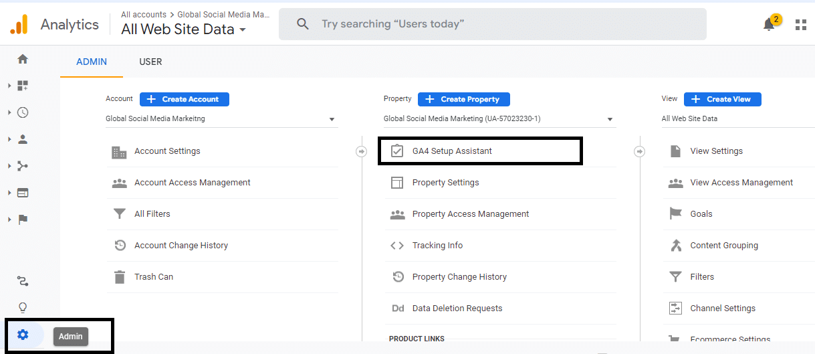The image size is (815, 354).
Task: Open the Audience person icon
Action: (x=23, y=139)
